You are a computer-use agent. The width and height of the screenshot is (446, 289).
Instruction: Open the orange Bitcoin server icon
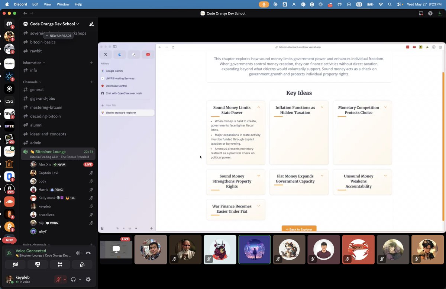(9, 227)
